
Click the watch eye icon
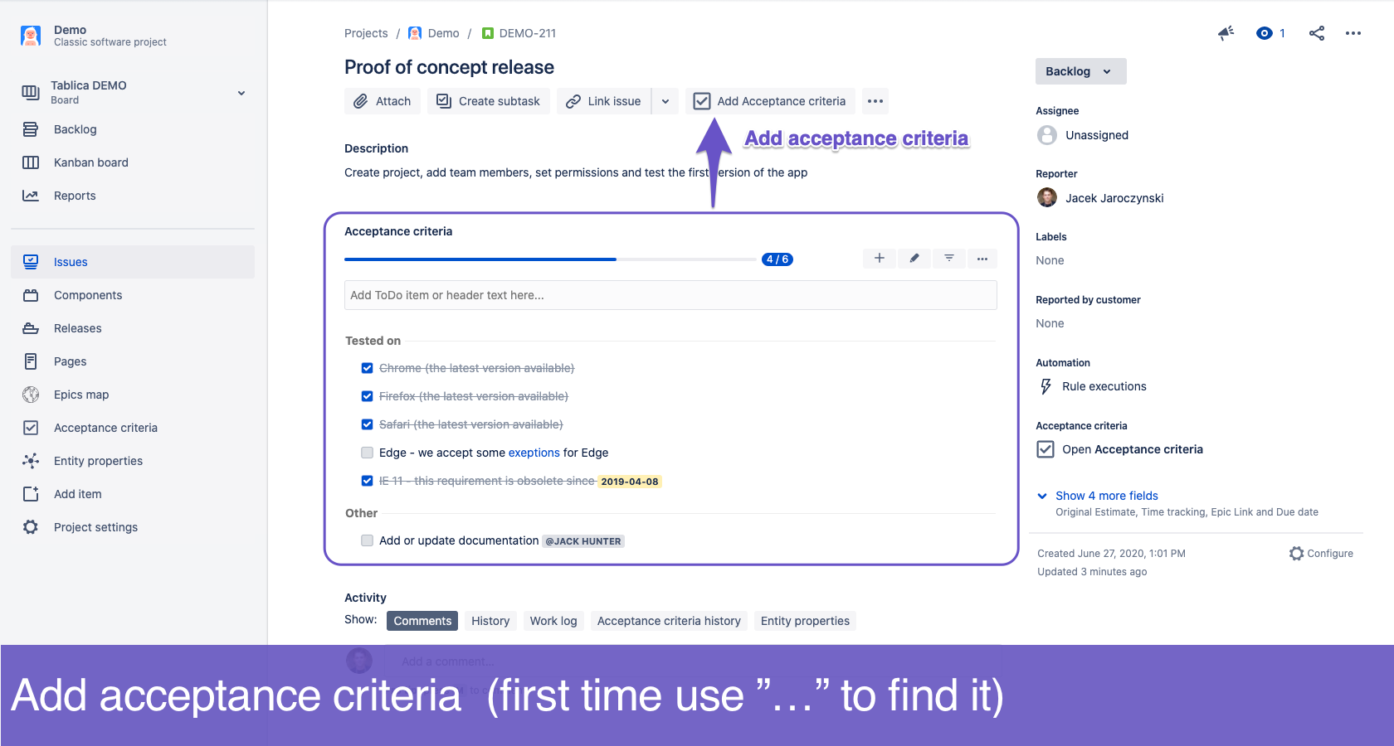tap(1265, 33)
